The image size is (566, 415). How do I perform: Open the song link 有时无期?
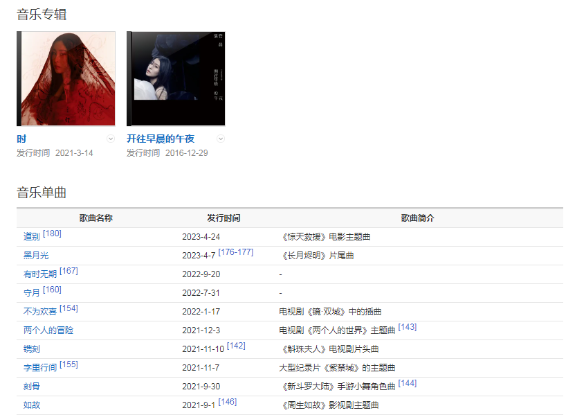[x=40, y=274]
